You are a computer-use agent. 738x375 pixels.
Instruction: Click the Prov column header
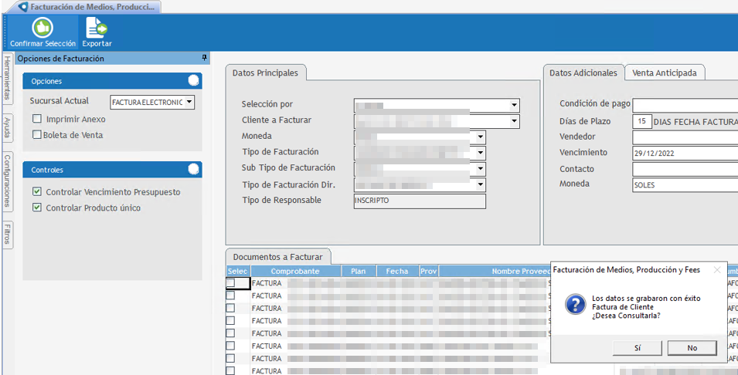pyautogui.click(x=429, y=271)
